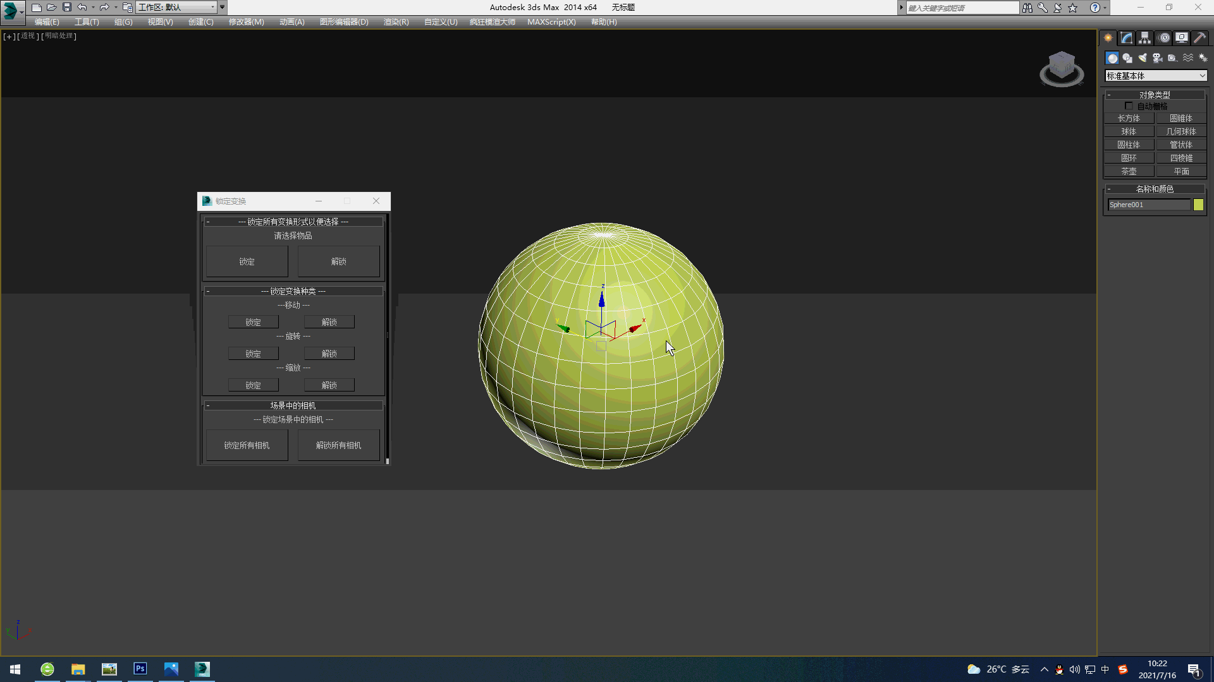Open the MAXScript(X) menu
Viewport: 1214px width, 682px height.
pyautogui.click(x=551, y=22)
